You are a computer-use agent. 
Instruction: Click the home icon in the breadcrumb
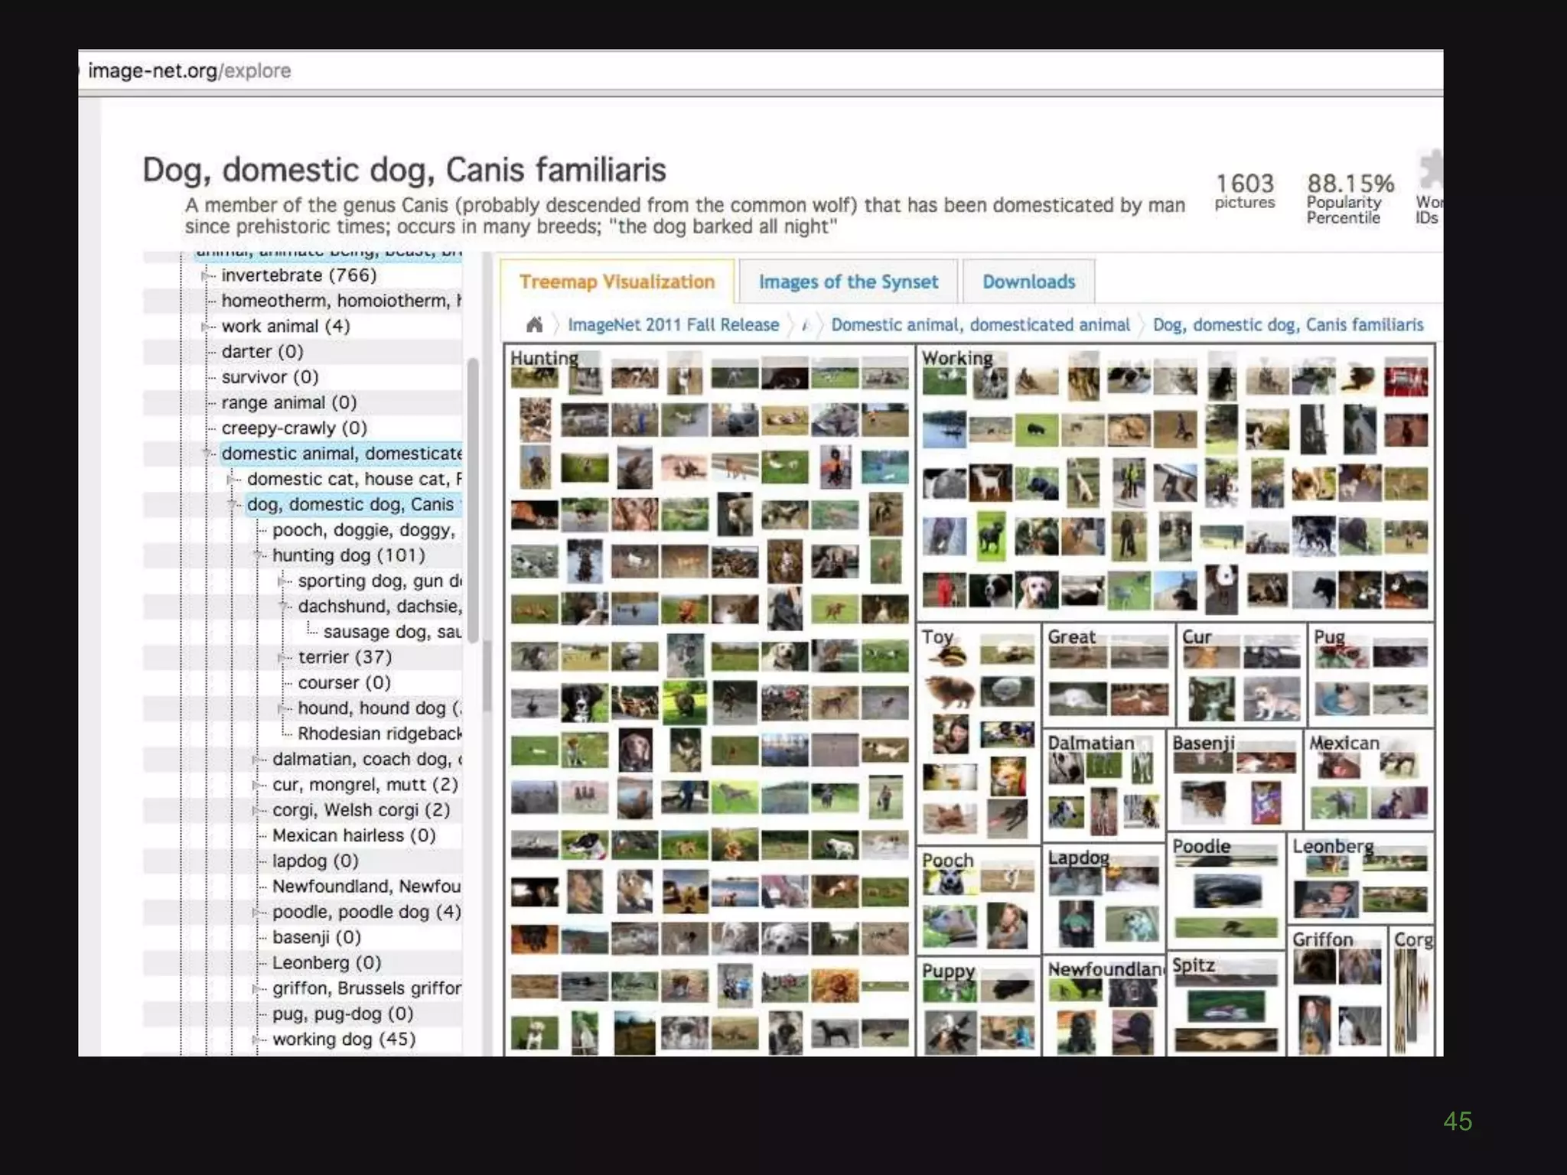point(534,325)
